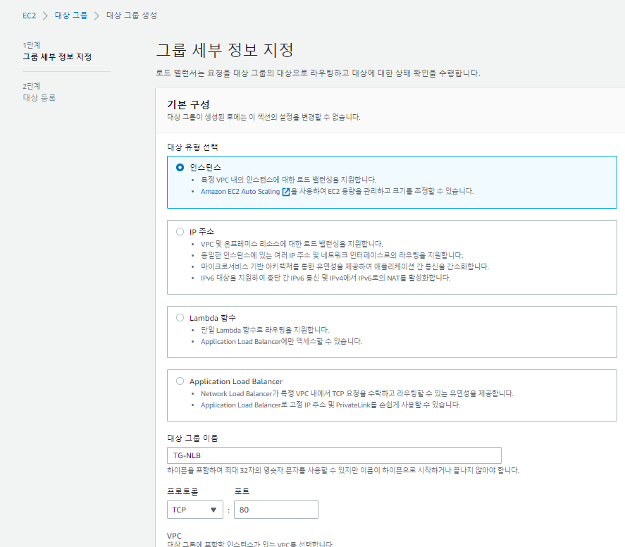
Task: Edit the 대상 그룹 이름 field TG-NLB
Action: tap(334, 455)
